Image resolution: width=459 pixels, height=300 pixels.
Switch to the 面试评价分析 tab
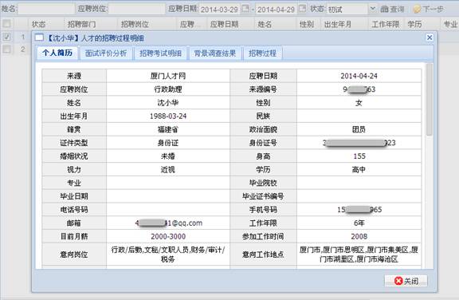106,53
